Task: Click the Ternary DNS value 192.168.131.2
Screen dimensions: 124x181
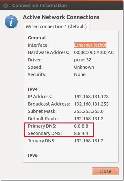Action: tap(89, 141)
